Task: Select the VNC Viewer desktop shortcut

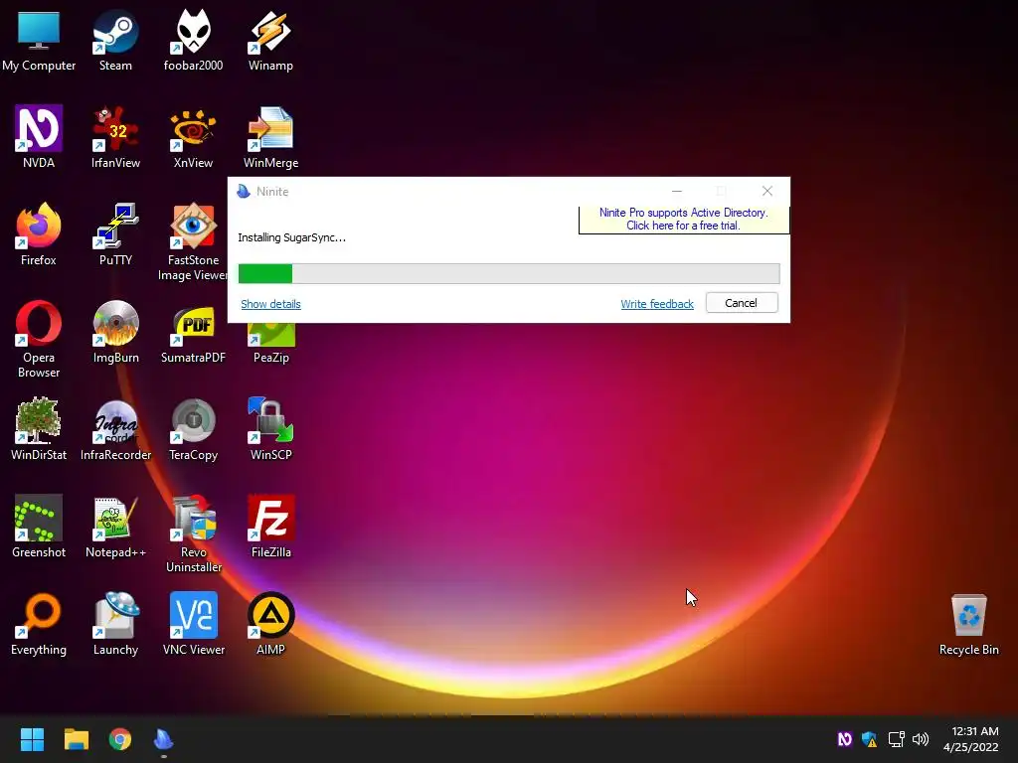Action: tap(193, 624)
